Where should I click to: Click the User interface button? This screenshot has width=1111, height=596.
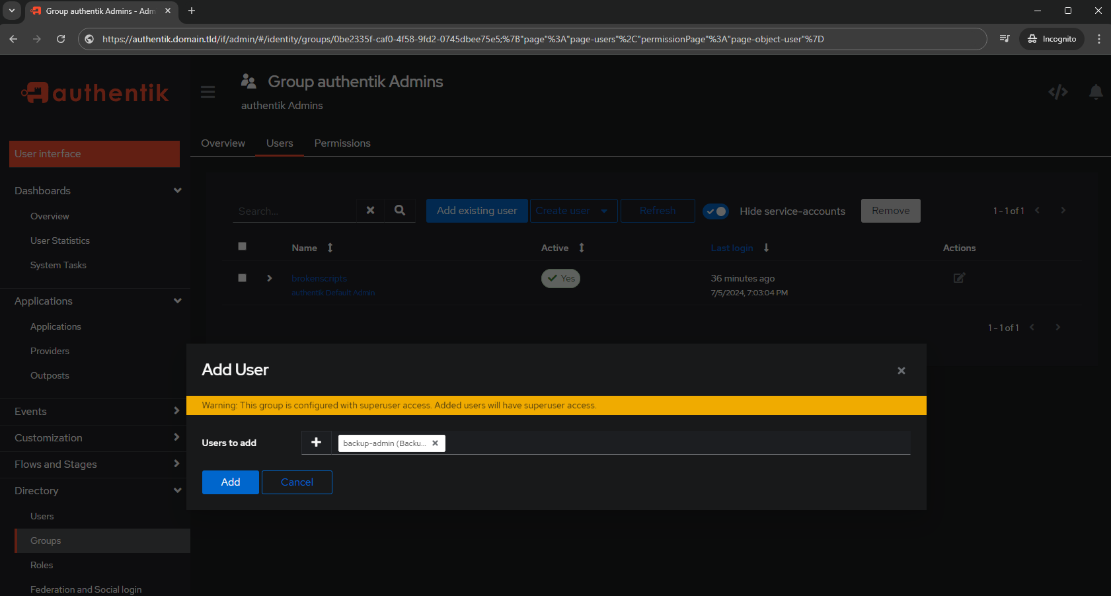coord(95,154)
